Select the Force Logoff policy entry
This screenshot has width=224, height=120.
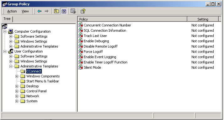(93, 52)
